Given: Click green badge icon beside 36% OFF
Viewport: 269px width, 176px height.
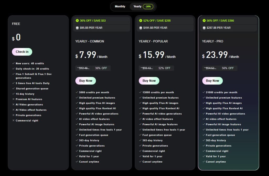Looking at the screenshot, I should pos(77,21).
